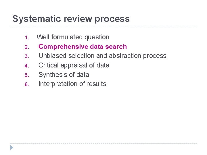207x155 pixels.
Task: Select the "Critical appraisal of data" item
Action: pyautogui.click(x=74, y=65)
